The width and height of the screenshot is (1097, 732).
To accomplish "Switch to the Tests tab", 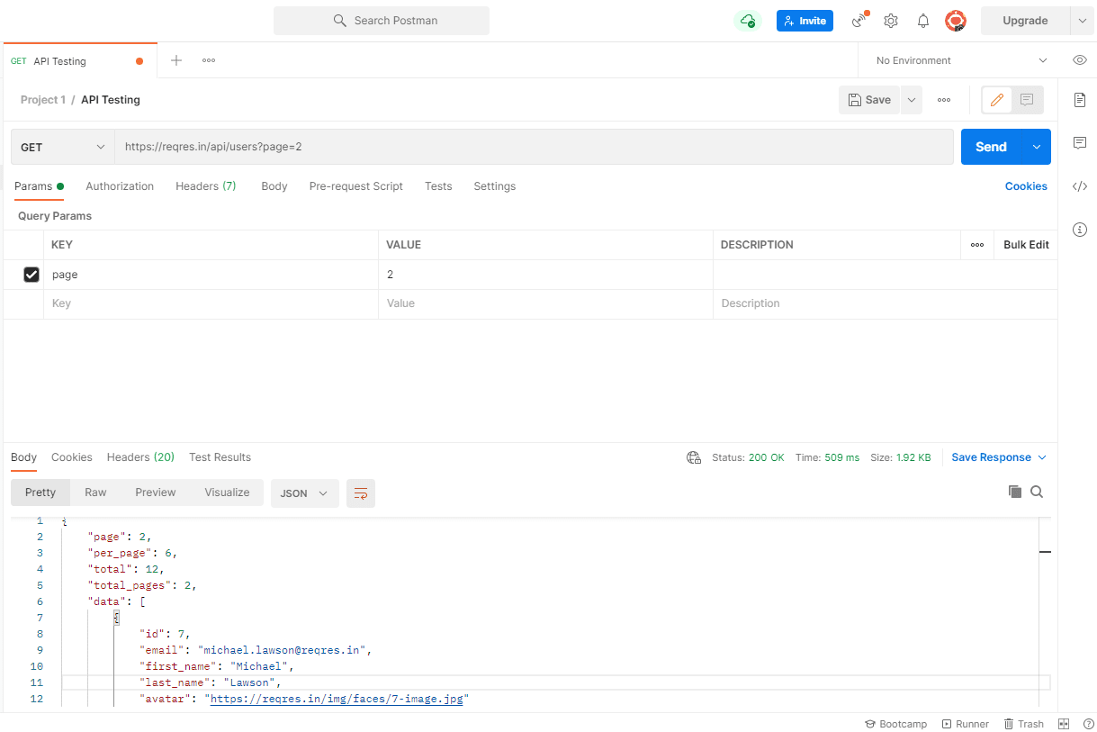I will click(438, 186).
